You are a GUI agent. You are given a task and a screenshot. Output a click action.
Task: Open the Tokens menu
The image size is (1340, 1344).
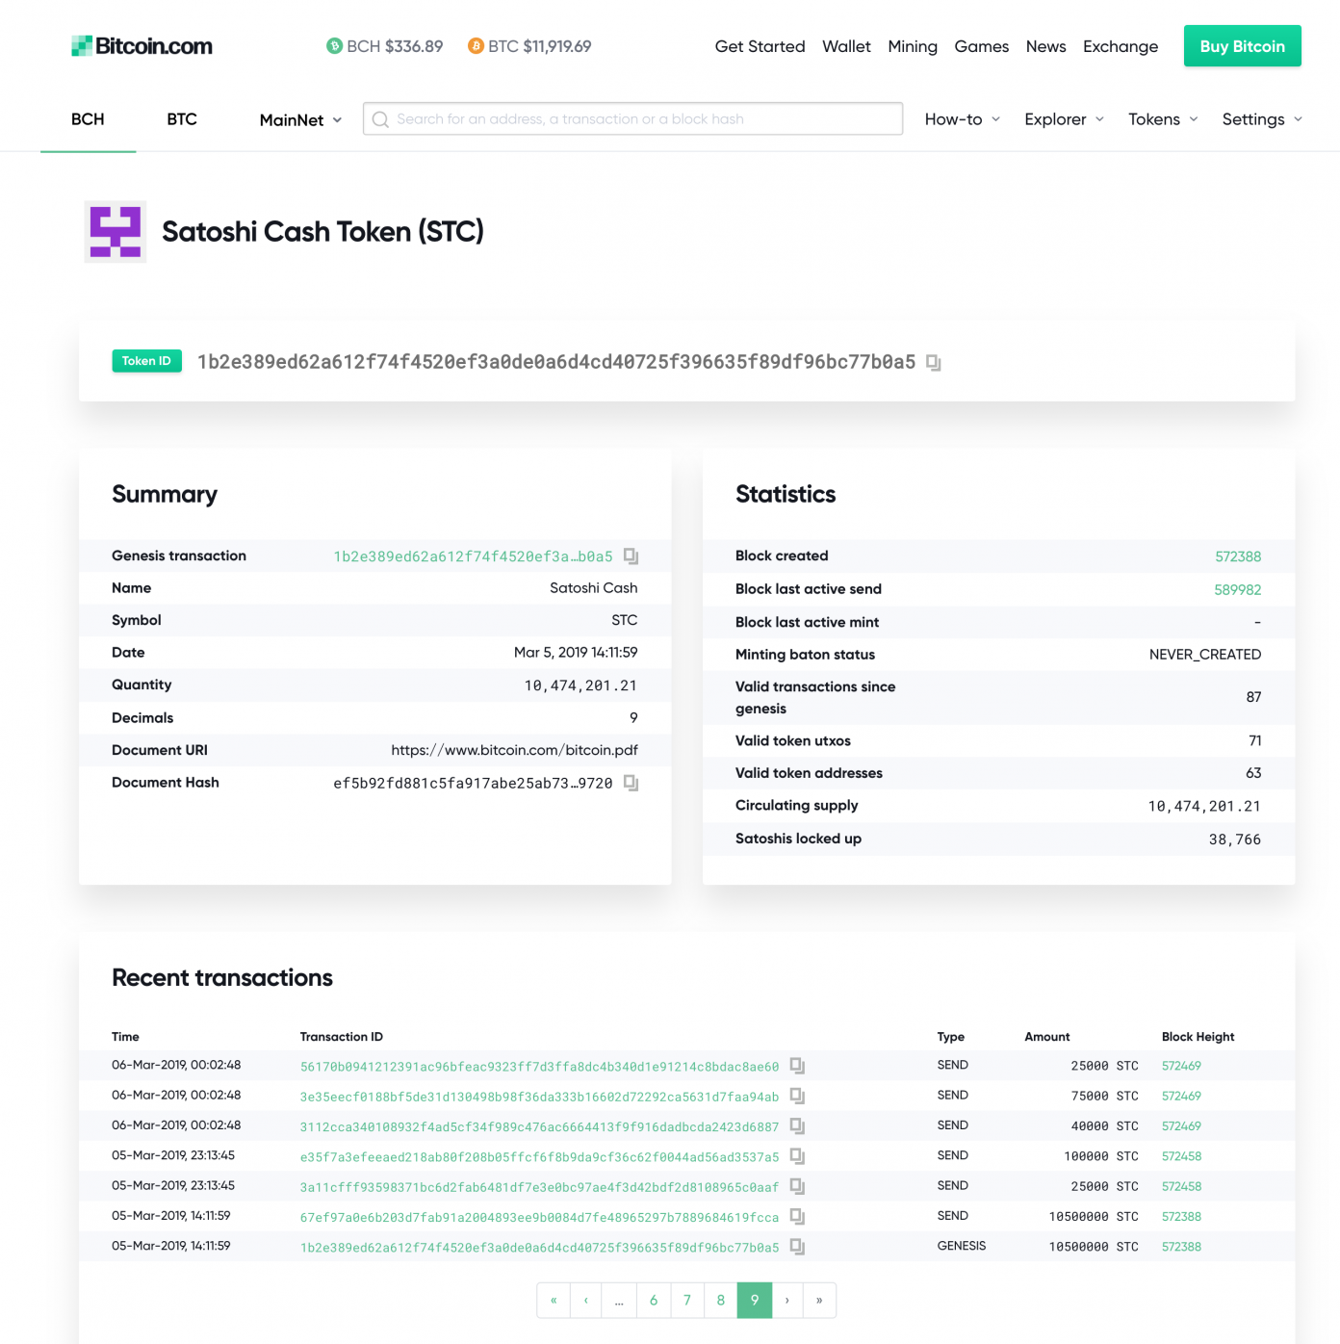tap(1162, 119)
